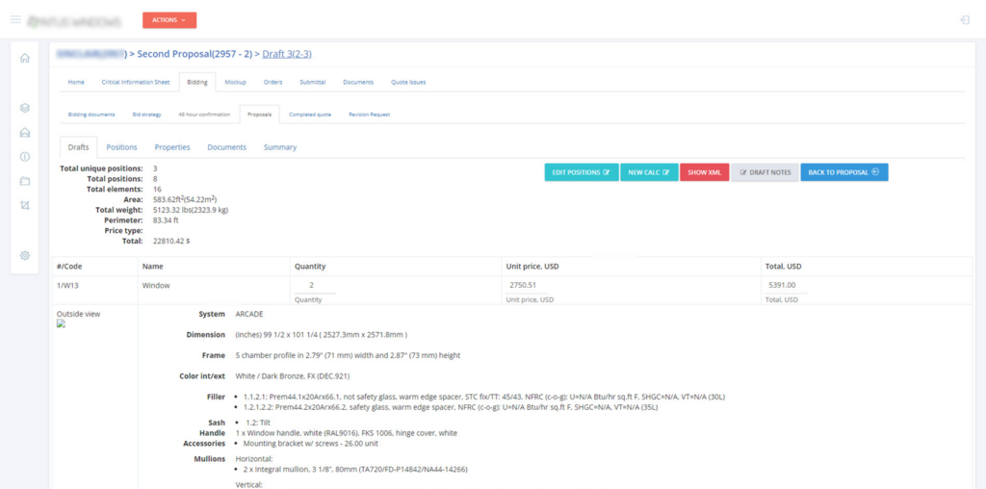Switch to the Mockup tab
This screenshot has width=986, height=489.
236,82
